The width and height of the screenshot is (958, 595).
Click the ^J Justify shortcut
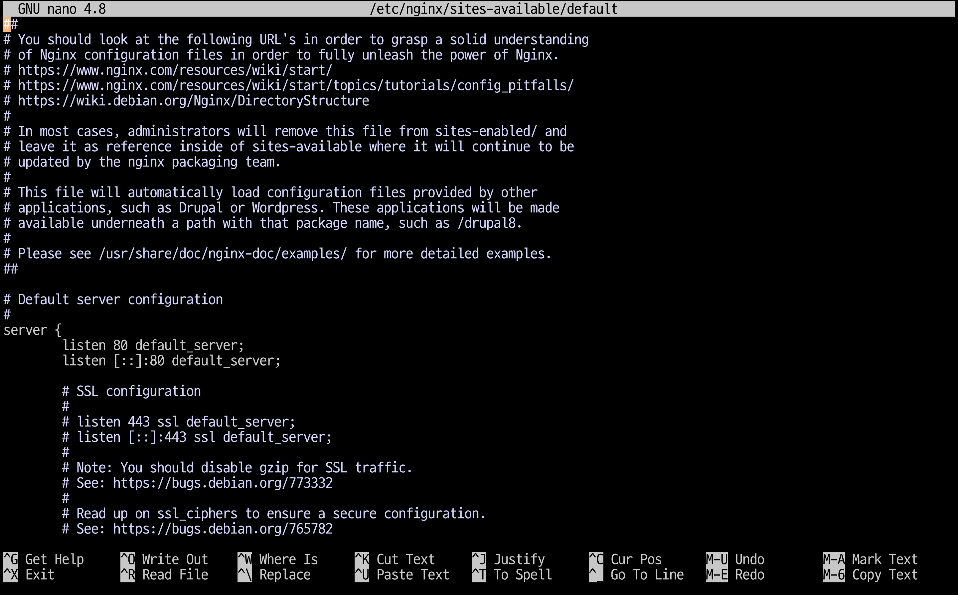[x=508, y=559]
